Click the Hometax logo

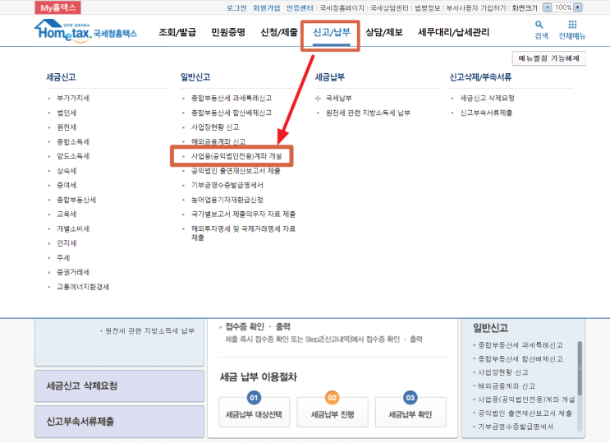(85, 30)
